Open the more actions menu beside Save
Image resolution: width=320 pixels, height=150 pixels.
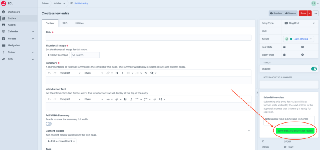coord(316,13)
